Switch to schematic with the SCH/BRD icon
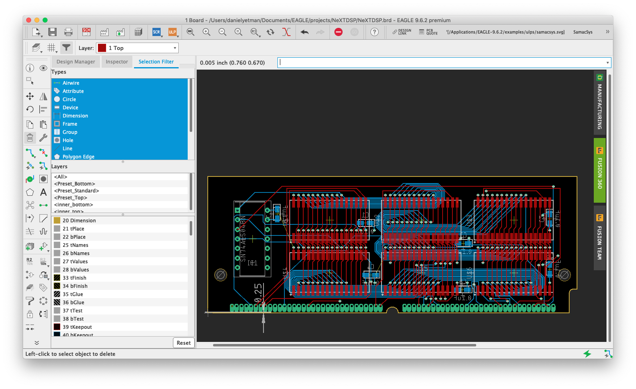Viewport: 636px width, 389px height. click(86, 32)
